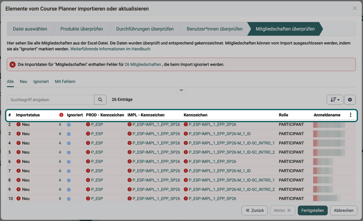Toggle Ignoriert checkbox in row 2
Image resolution: width=363 pixels, height=221 pixels.
coord(69,125)
